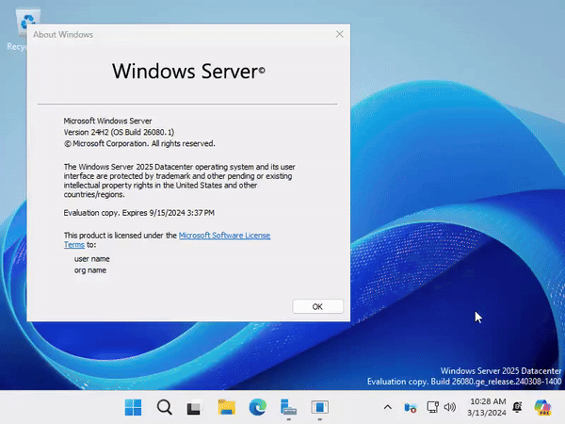The image size is (565, 424).
Task: Click the Terms link text
Action: [74, 245]
